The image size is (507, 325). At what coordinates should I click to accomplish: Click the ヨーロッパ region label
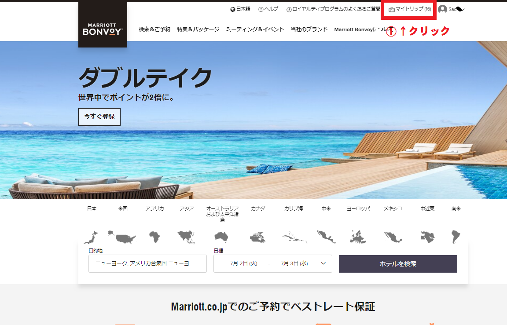click(x=358, y=209)
